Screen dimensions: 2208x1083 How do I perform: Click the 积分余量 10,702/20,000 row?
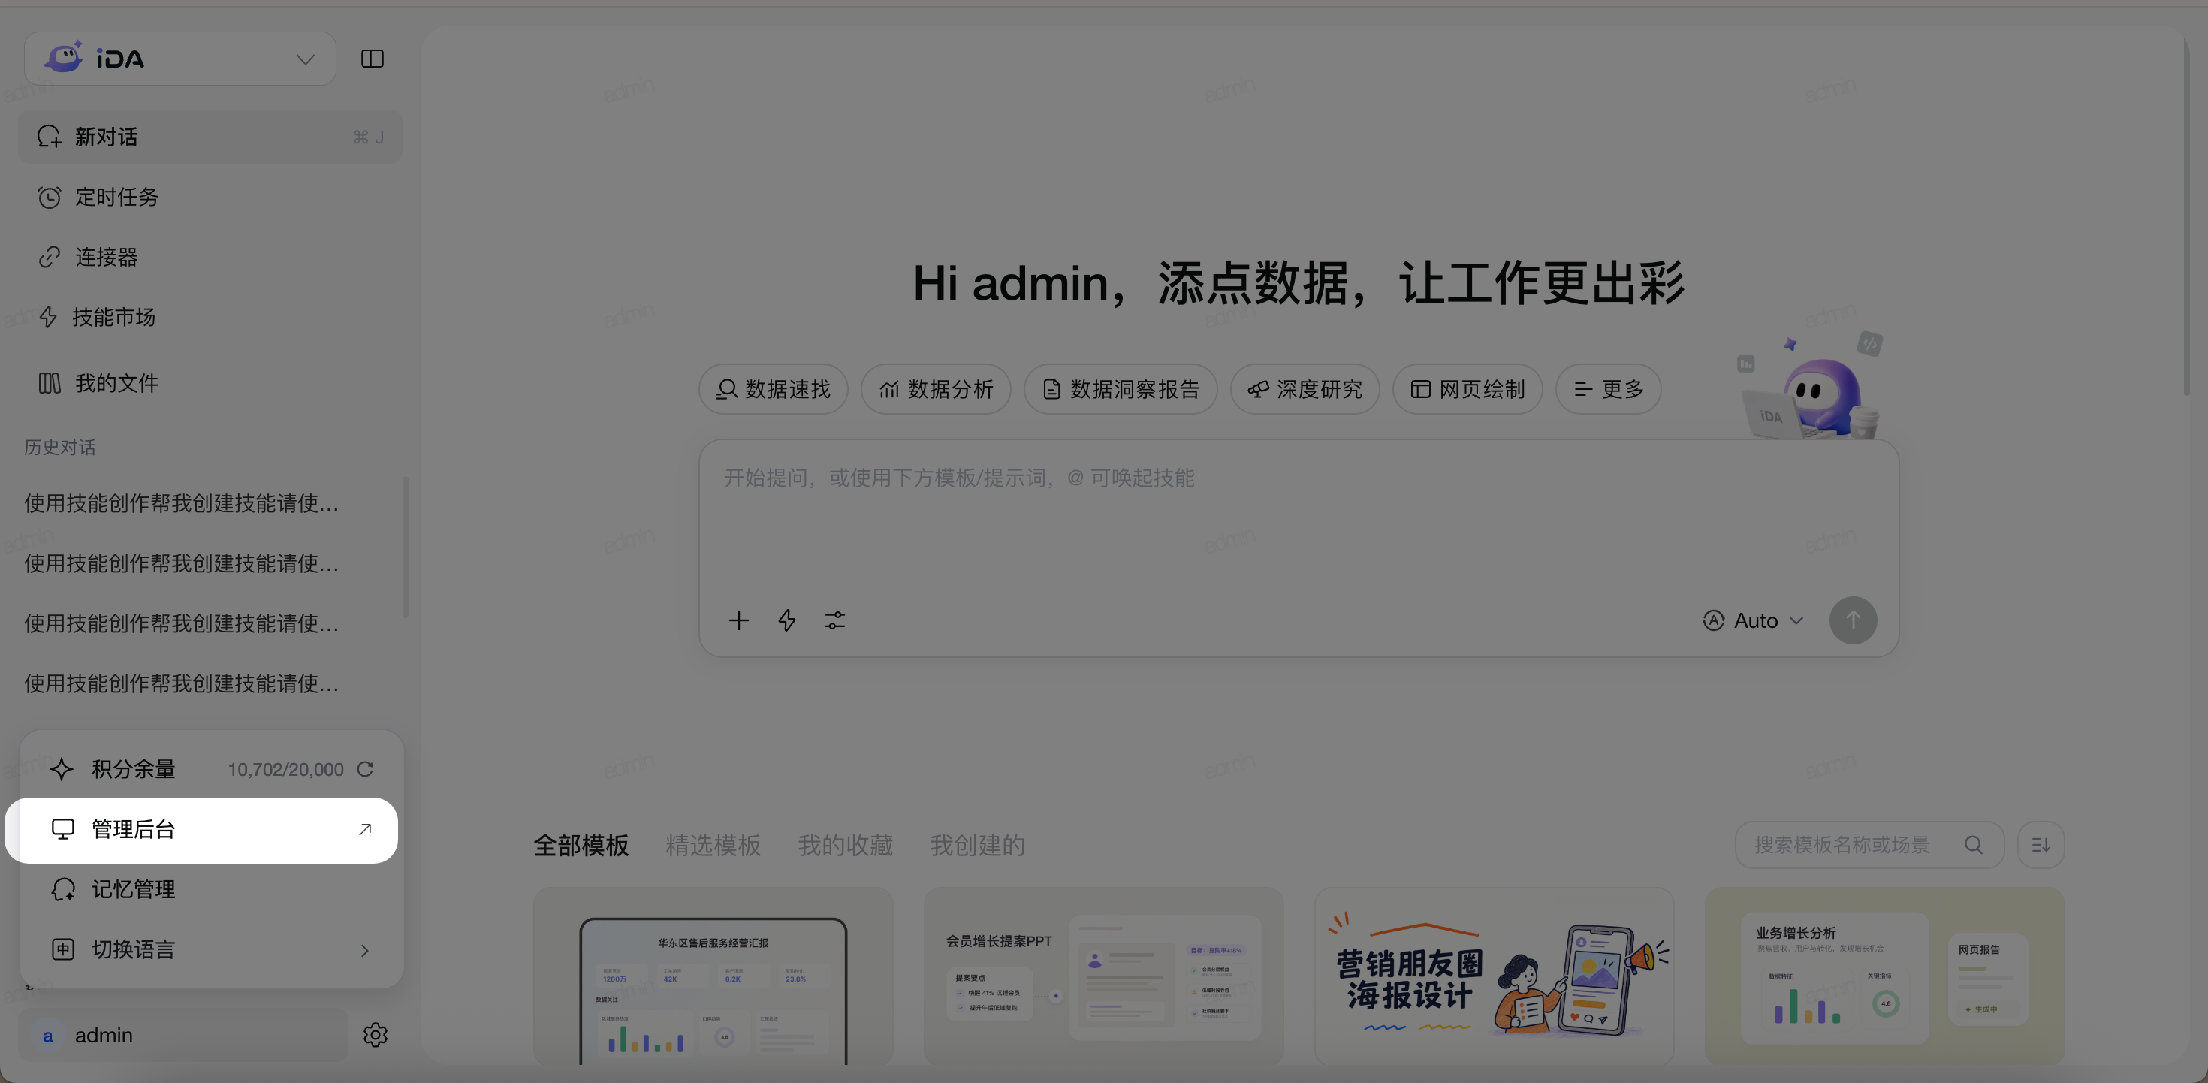211,769
